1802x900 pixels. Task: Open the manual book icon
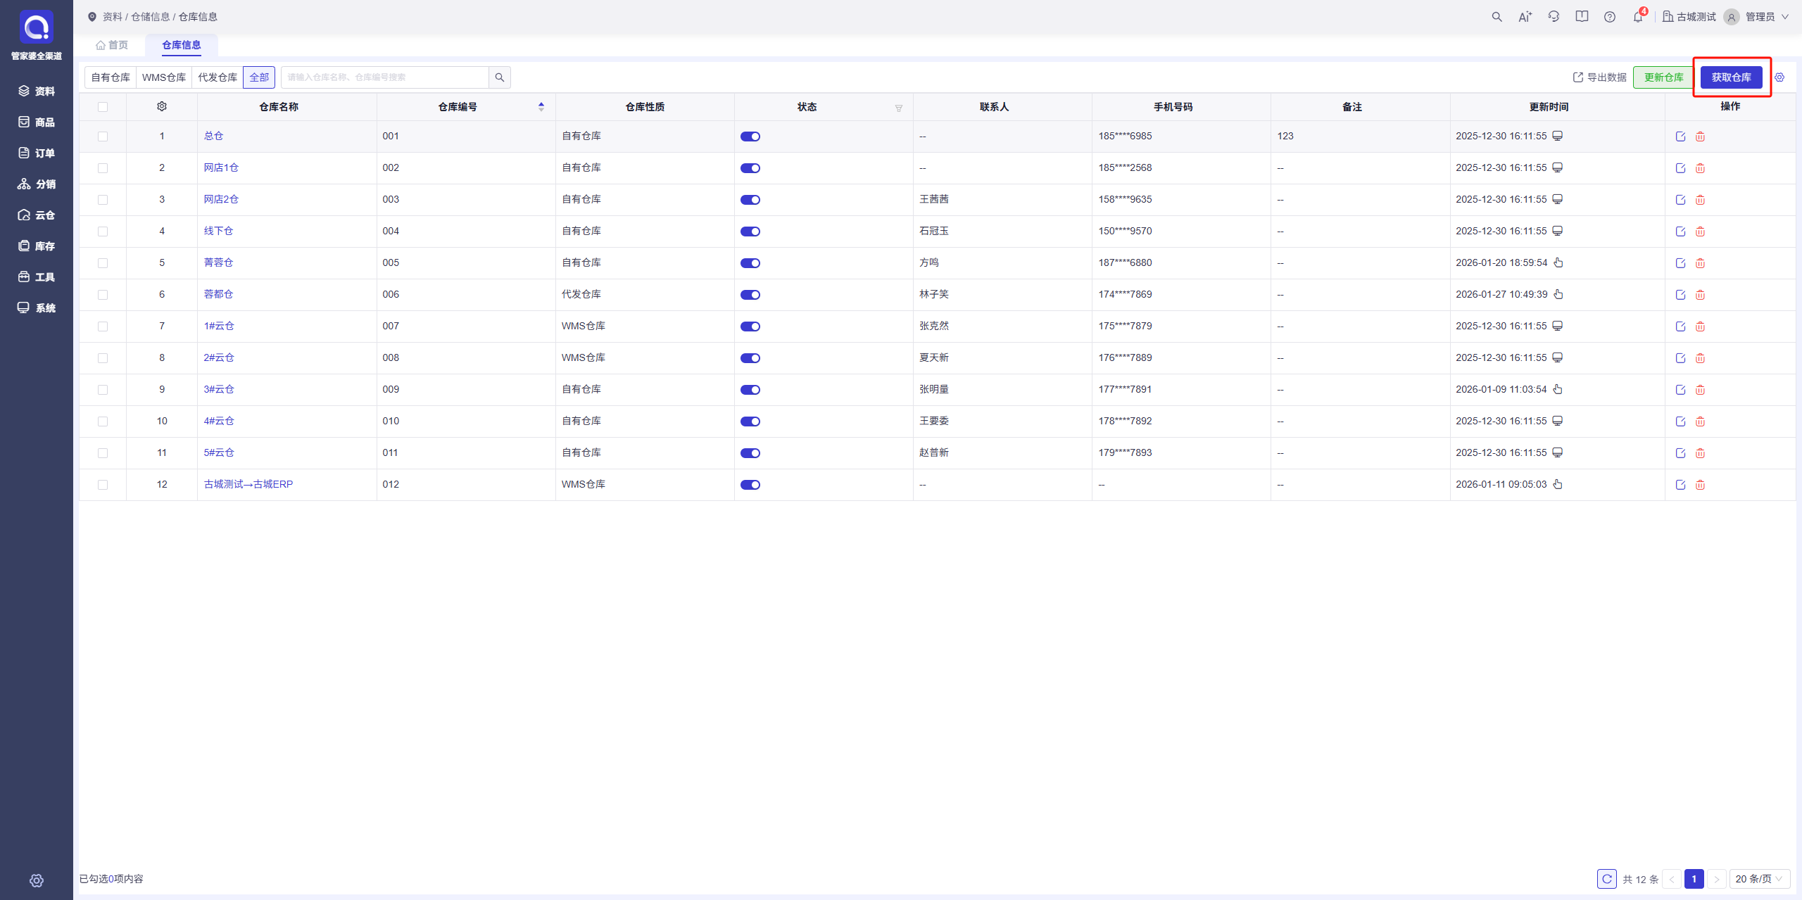click(1582, 17)
